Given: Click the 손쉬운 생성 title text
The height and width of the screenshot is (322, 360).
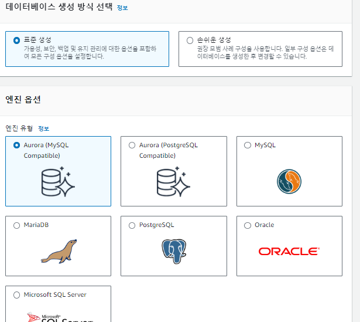Looking at the screenshot, I should tap(214, 40).
